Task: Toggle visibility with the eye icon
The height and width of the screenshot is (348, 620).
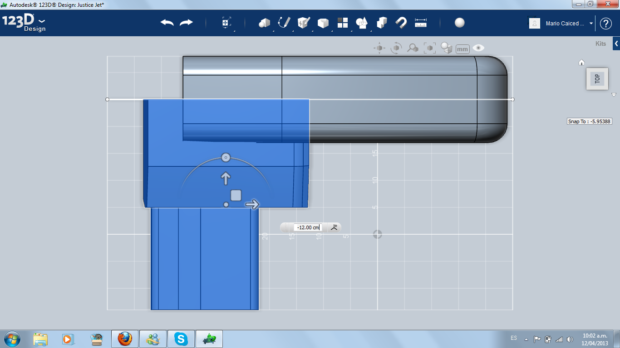Action: (x=478, y=48)
